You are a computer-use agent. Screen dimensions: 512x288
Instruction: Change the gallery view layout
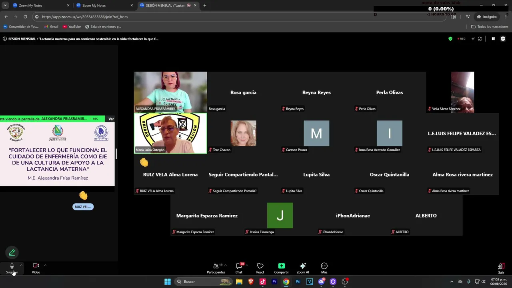click(x=493, y=39)
